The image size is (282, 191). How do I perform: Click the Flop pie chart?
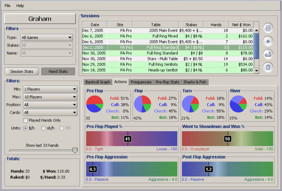pyautogui.click(x=142, y=104)
